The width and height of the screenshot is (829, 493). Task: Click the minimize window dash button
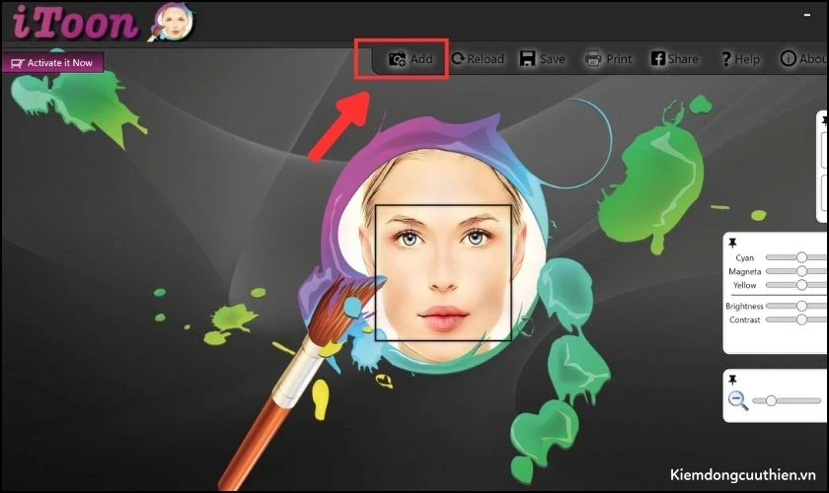[x=807, y=16]
